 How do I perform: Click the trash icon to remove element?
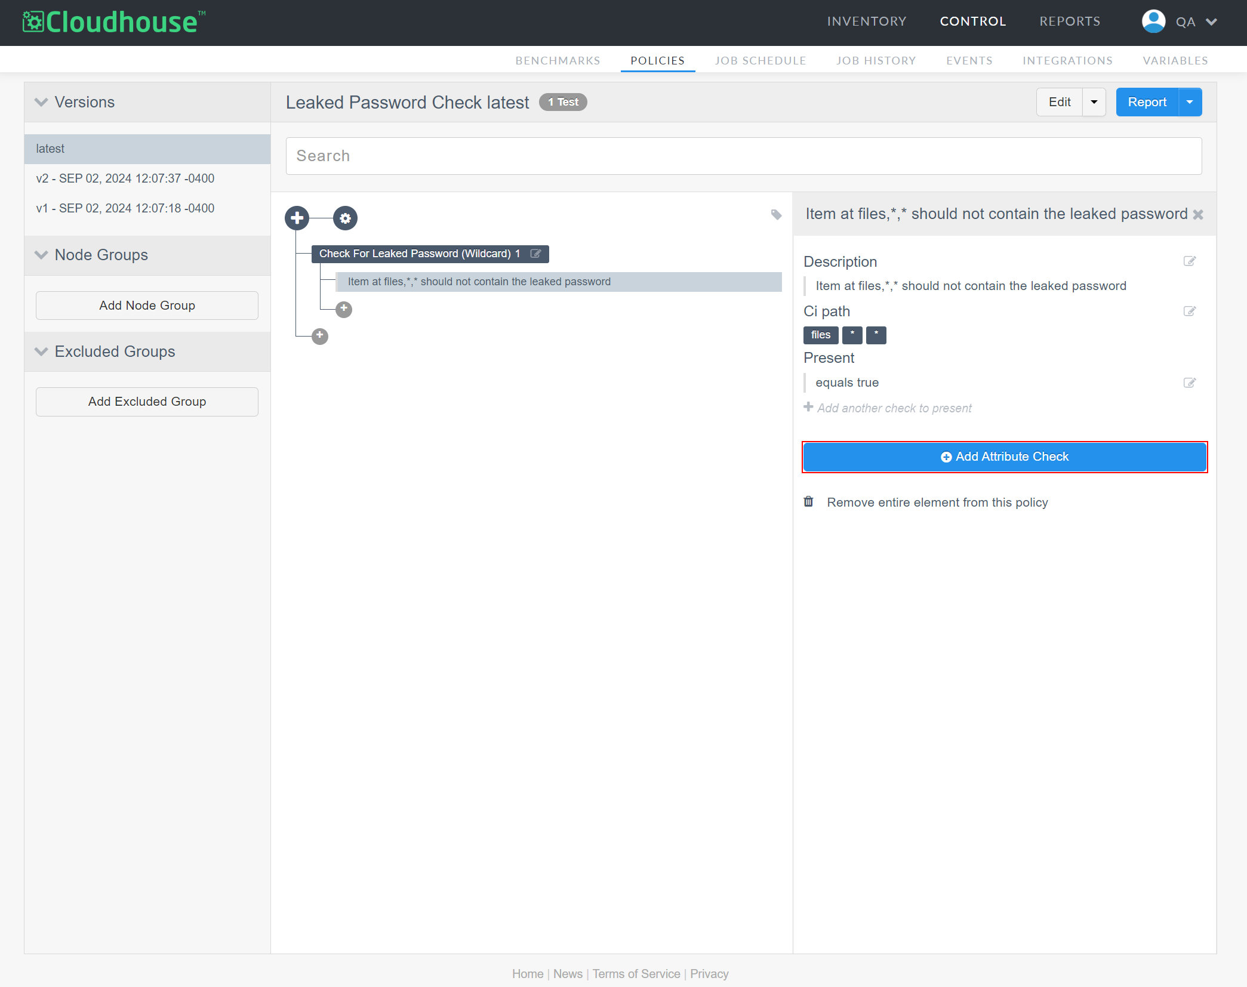(808, 502)
